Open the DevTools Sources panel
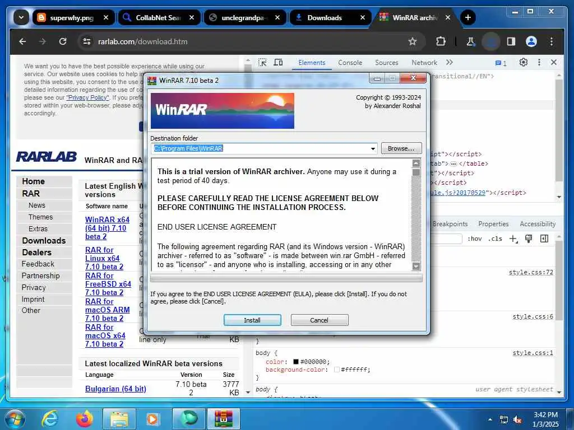The width and height of the screenshot is (574, 430). [387, 63]
